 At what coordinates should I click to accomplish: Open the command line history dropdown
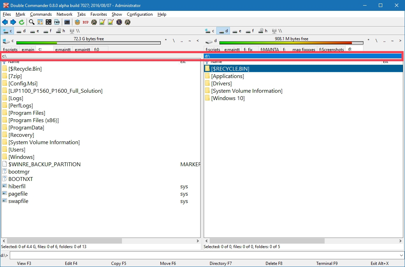click(x=401, y=255)
